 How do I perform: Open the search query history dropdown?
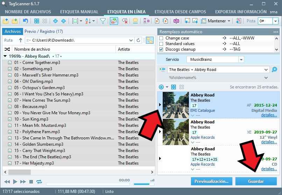point(266,70)
